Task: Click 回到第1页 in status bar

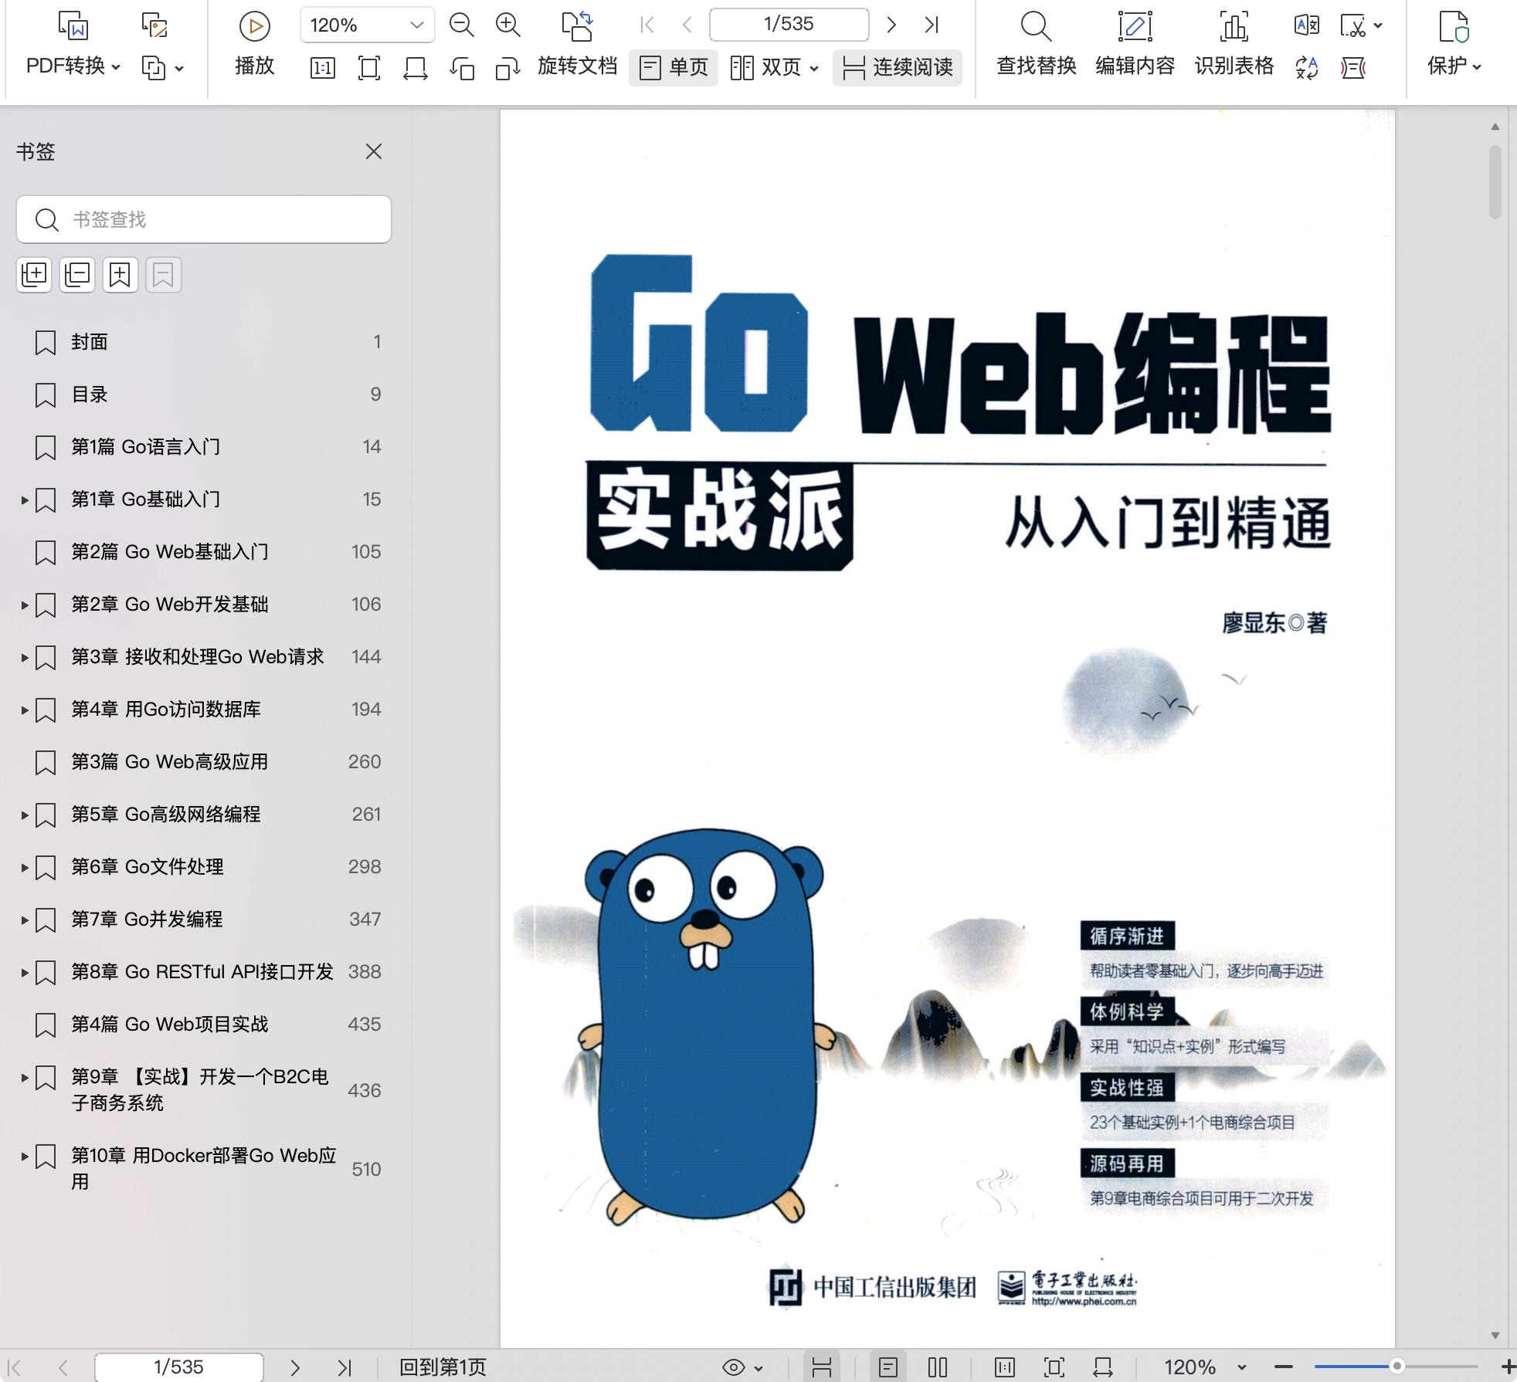Action: pyautogui.click(x=443, y=1367)
